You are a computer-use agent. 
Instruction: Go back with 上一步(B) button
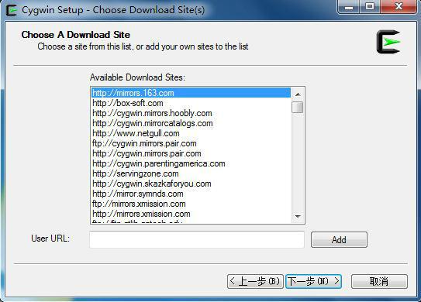pos(255,281)
